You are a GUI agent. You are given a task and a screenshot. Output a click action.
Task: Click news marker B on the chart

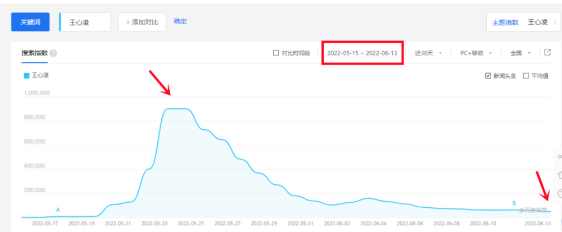click(x=514, y=203)
